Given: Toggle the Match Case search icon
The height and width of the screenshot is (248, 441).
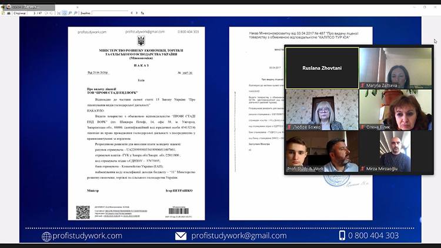Looking at the screenshot, I should point(143,13).
